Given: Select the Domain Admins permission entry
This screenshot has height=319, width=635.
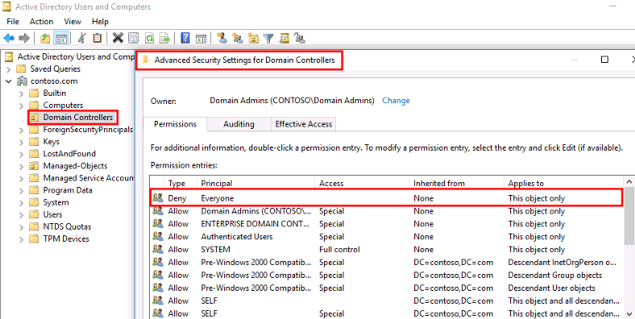Looking at the screenshot, I should click(x=387, y=211).
